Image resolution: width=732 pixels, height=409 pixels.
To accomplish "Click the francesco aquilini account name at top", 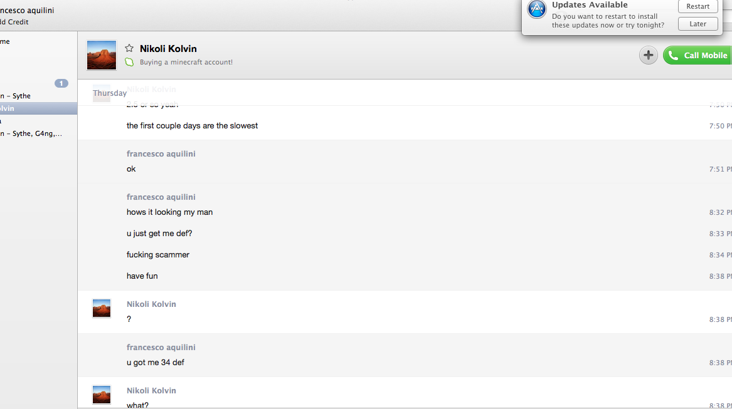I will pos(27,11).
